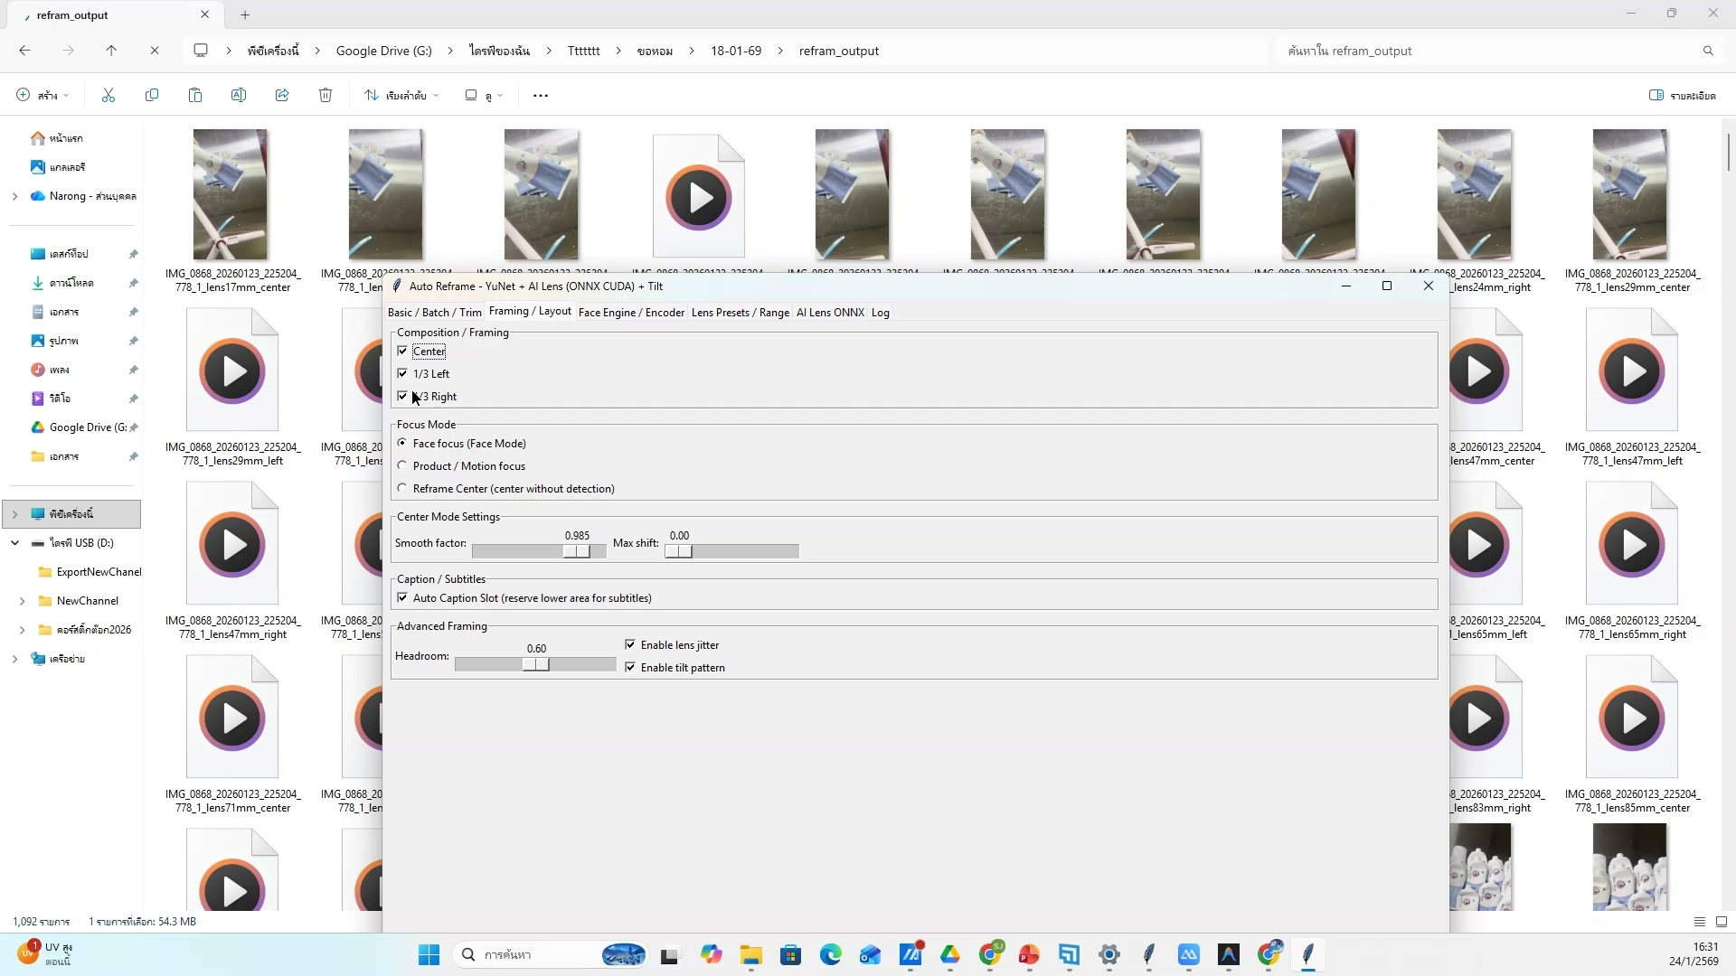Screen dimensions: 1736x976
Task: Click the 18-01-69 breadcrumb folder
Action: (735, 51)
